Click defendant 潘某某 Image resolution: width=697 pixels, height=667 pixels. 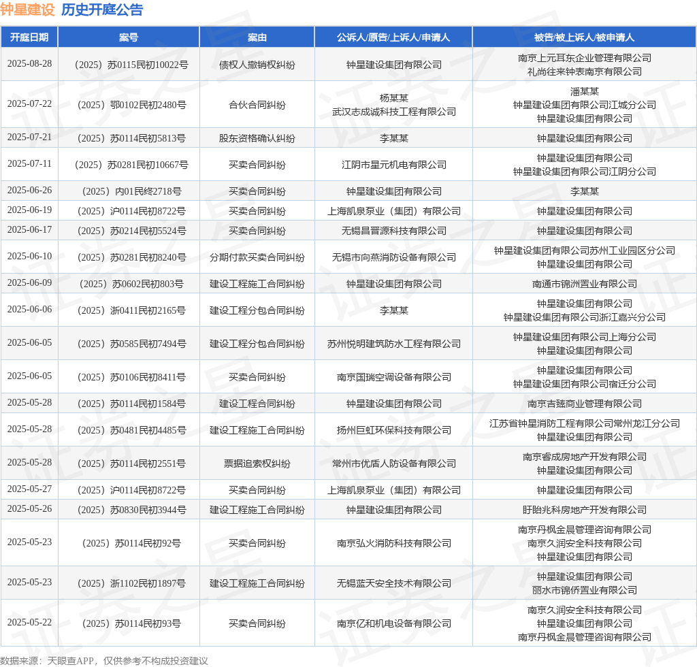[584, 91]
